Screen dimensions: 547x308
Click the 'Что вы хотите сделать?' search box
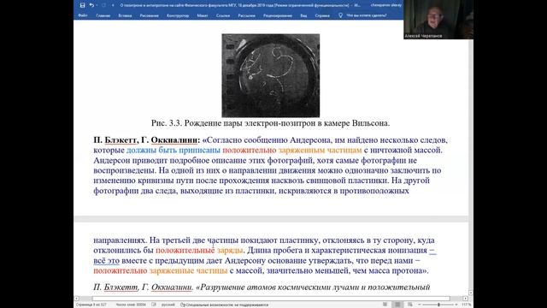[367, 15]
